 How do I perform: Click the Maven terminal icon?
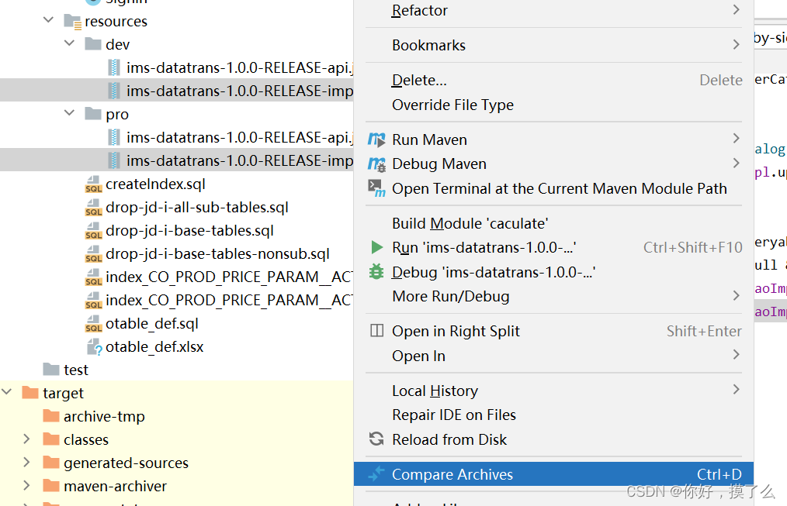(x=376, y=188)
